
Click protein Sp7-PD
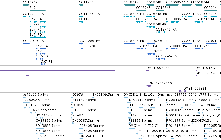click(42, 56)
